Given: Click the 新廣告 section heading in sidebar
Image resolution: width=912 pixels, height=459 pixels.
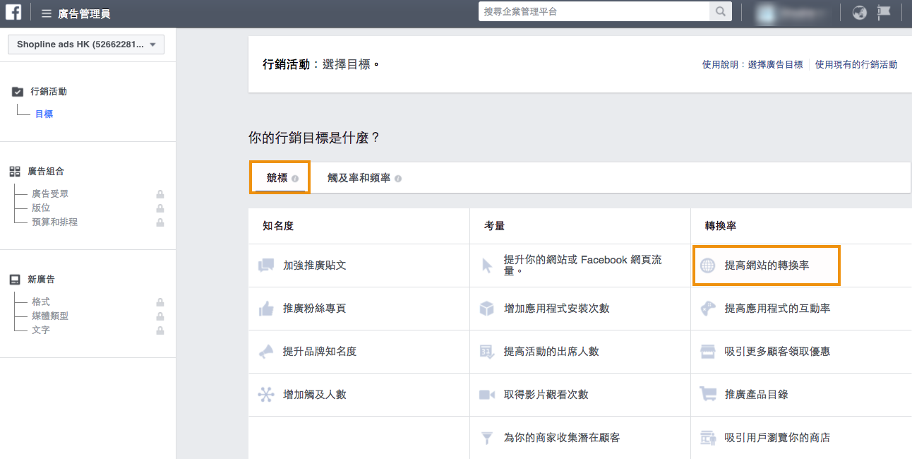Looking at the screenshot, I should tap(42, 280).
